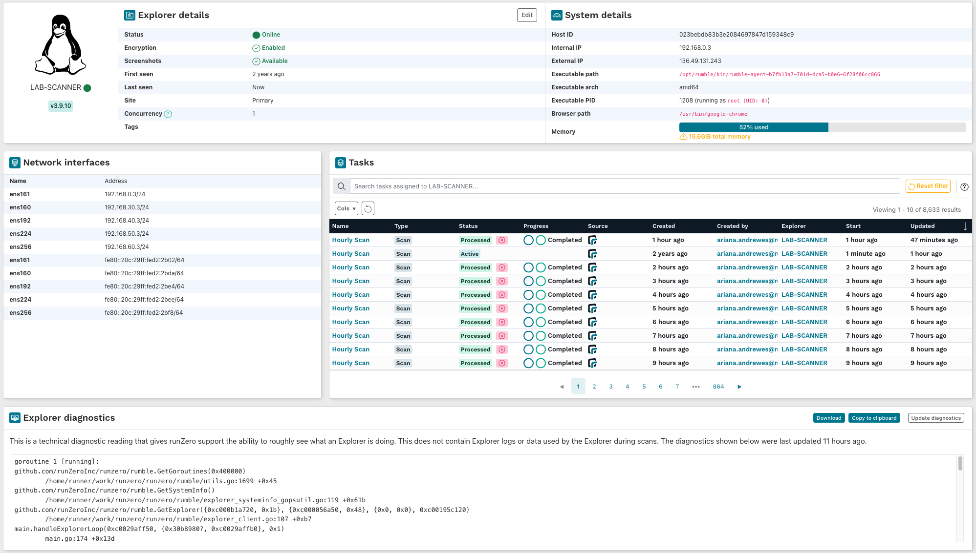The image size is (976, 553).
Task: Click the Concurrency question mark tooltip
Action: (x=167, y=114)
